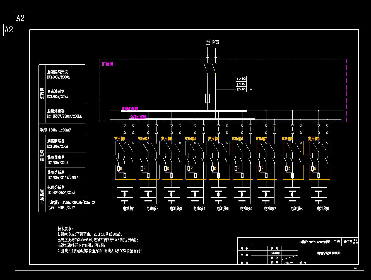This screenshot has width=371, height=280.
Task: Click the DC+ terminal block
Action: [x=241, y=79]
